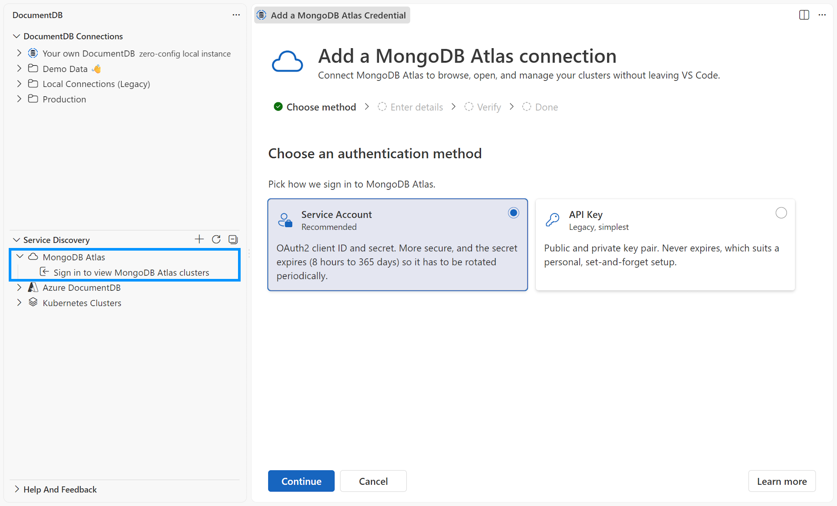
Task: Expand the Kubernetes Clusters node
Action: coord(19,302)
